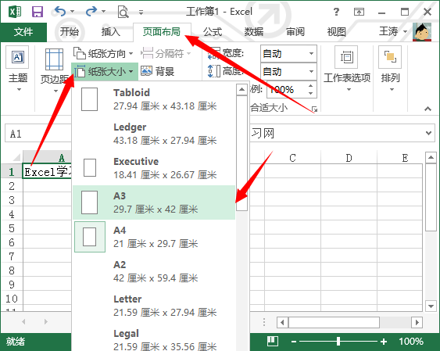Click the worksheet vertical scrollbar up arrow

(x=431, y=157)
